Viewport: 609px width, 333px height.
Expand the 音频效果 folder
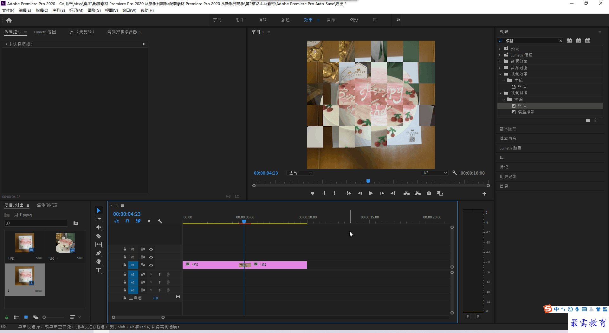coord(500,61)
